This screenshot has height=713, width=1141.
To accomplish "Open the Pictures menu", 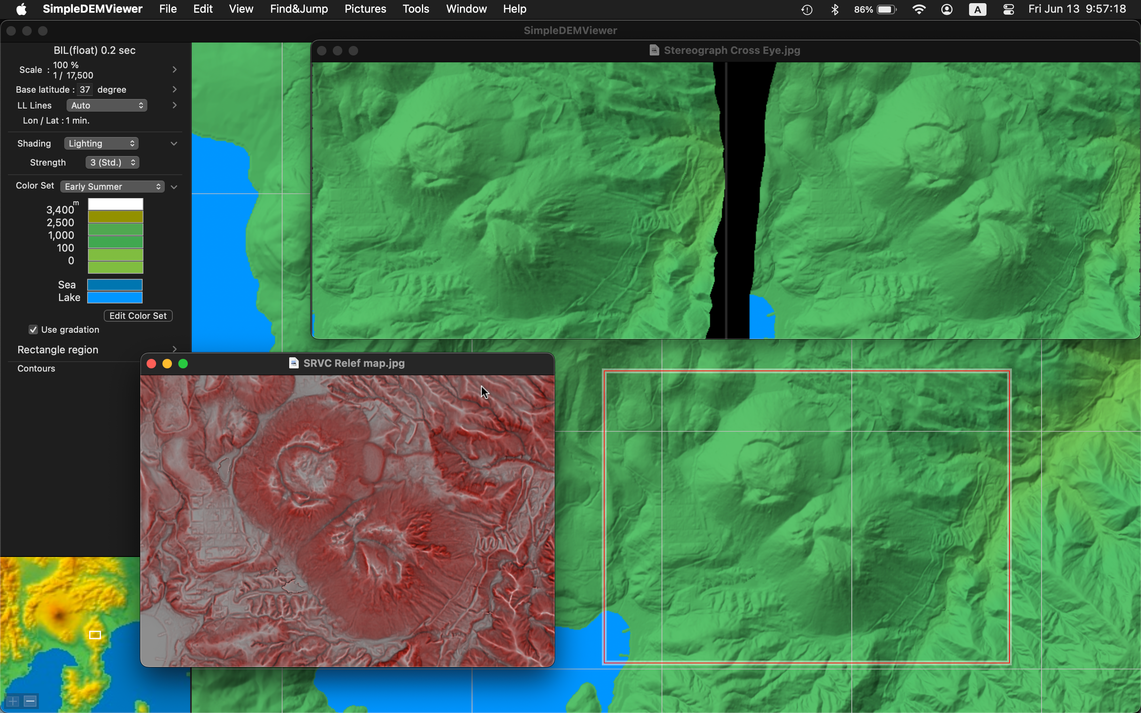I will tap(365, 9).
